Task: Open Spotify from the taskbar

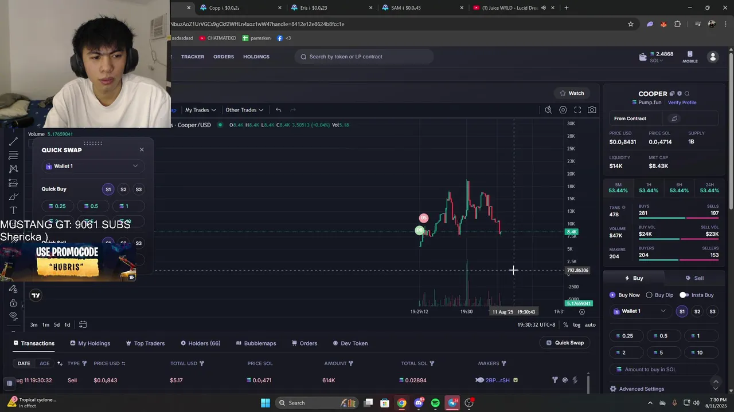Action: click(x=435, y=403)
